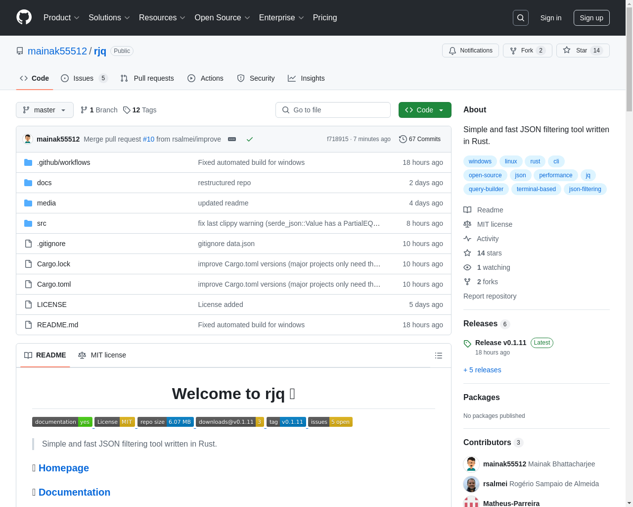
Task: Open README outline list icon
Action: coord(439,355)
